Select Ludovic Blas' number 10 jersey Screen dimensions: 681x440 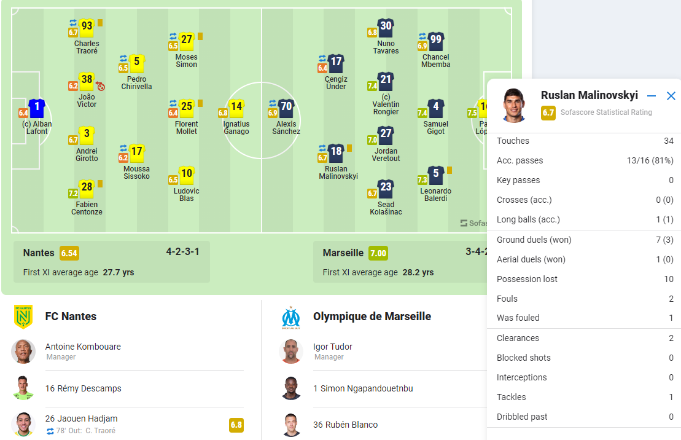(186, 175)
